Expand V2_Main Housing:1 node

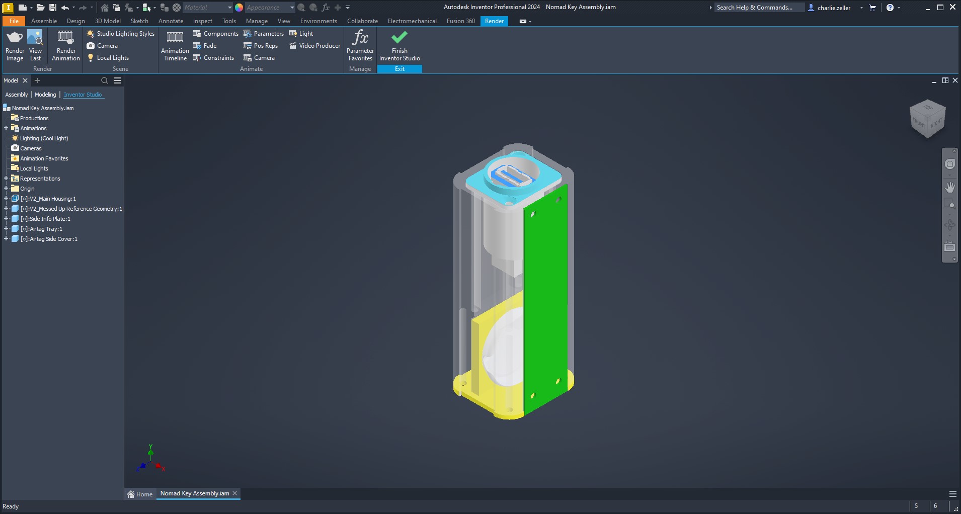(x=6, y=199)
